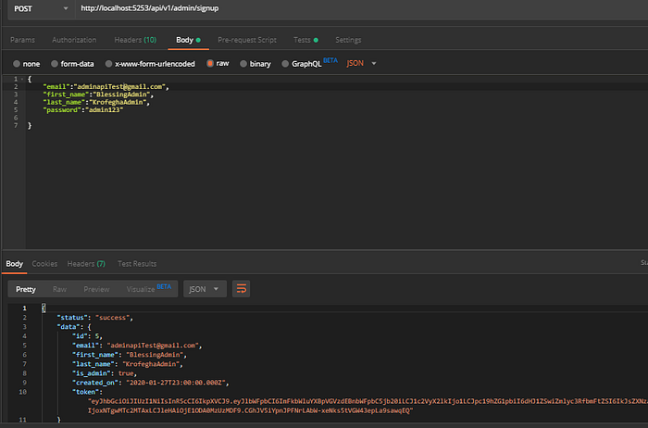Open the raw body JSON format dropdown
This screenshot has width=648, height=428.
pos(361,63)
